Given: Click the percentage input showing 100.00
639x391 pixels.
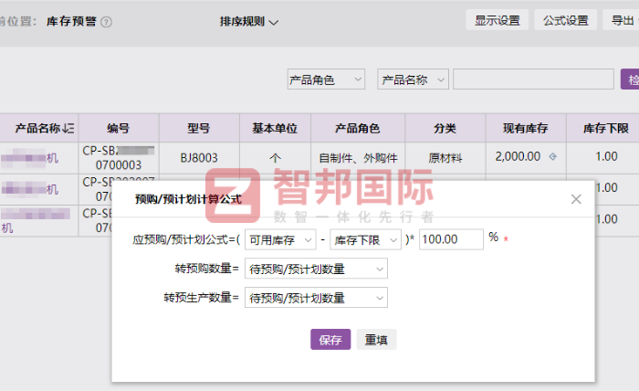Looking at the screenshot, I should (450, 239).
